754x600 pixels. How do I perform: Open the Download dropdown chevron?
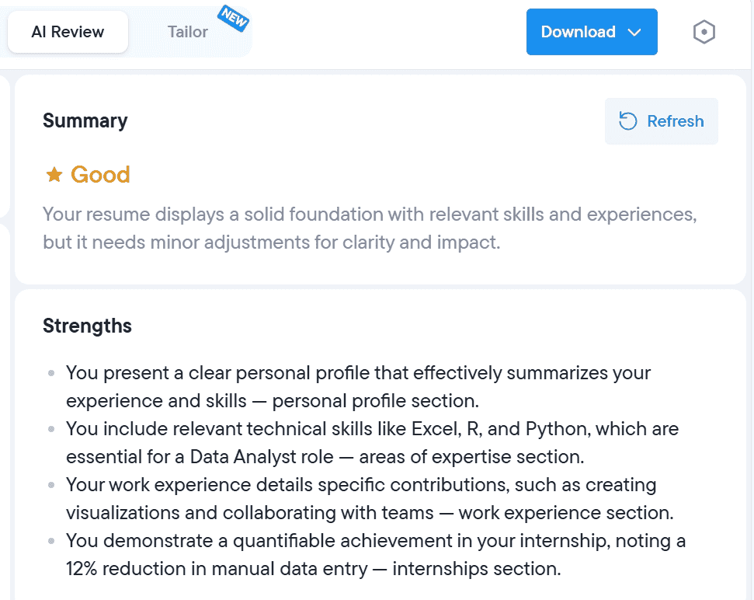pos(636,32)
